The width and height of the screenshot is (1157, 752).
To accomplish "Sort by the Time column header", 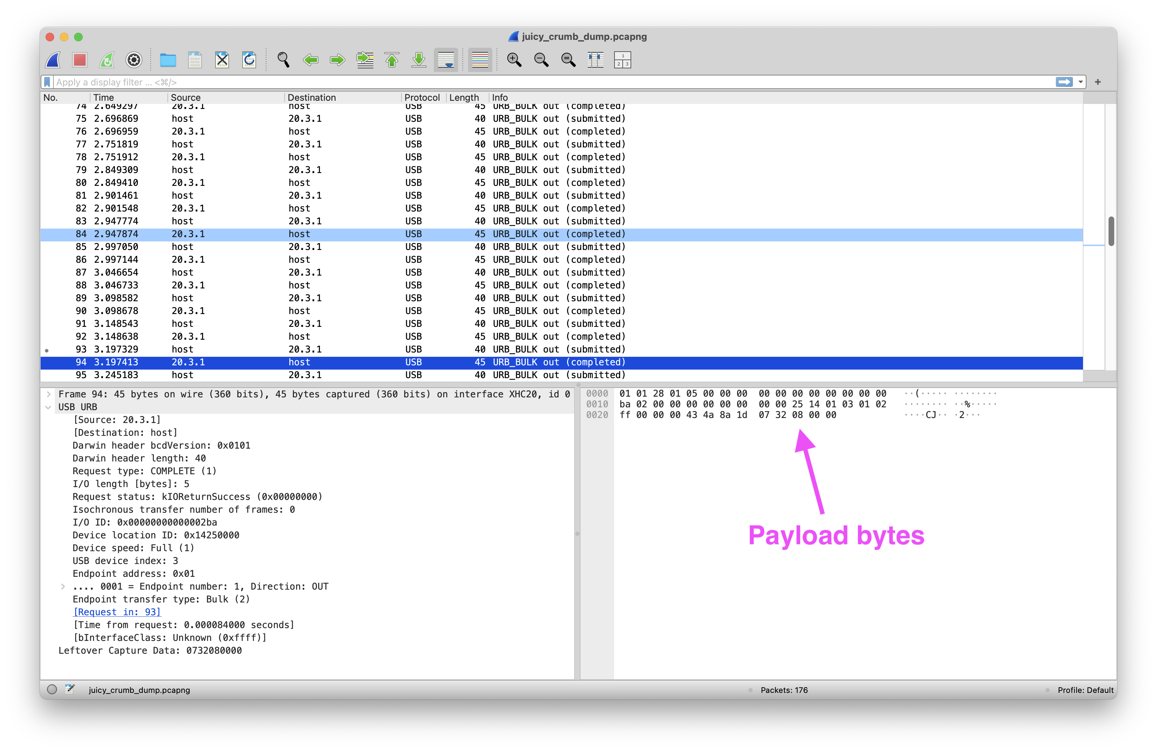I will [104, 98].
